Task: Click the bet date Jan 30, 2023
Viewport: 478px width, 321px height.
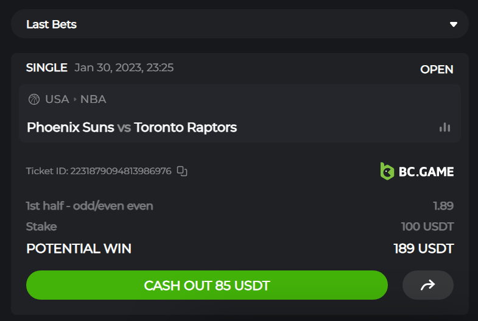Action: click(124, 68)
